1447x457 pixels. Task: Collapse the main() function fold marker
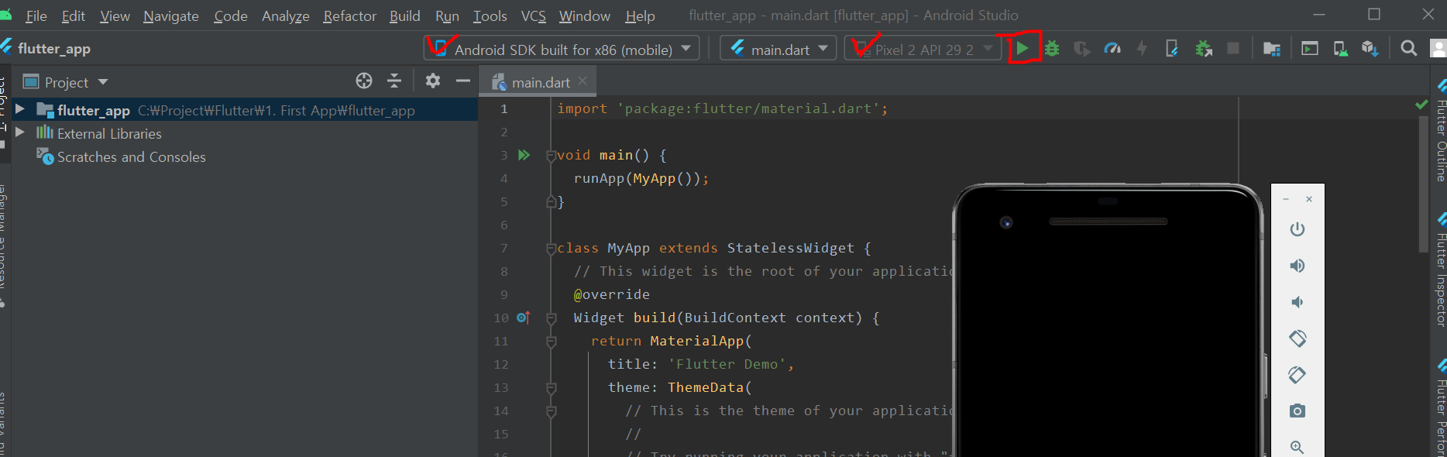tap(551, 156)
